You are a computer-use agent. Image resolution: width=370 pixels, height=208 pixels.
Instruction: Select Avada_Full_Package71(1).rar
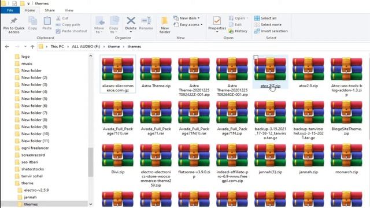118,118
